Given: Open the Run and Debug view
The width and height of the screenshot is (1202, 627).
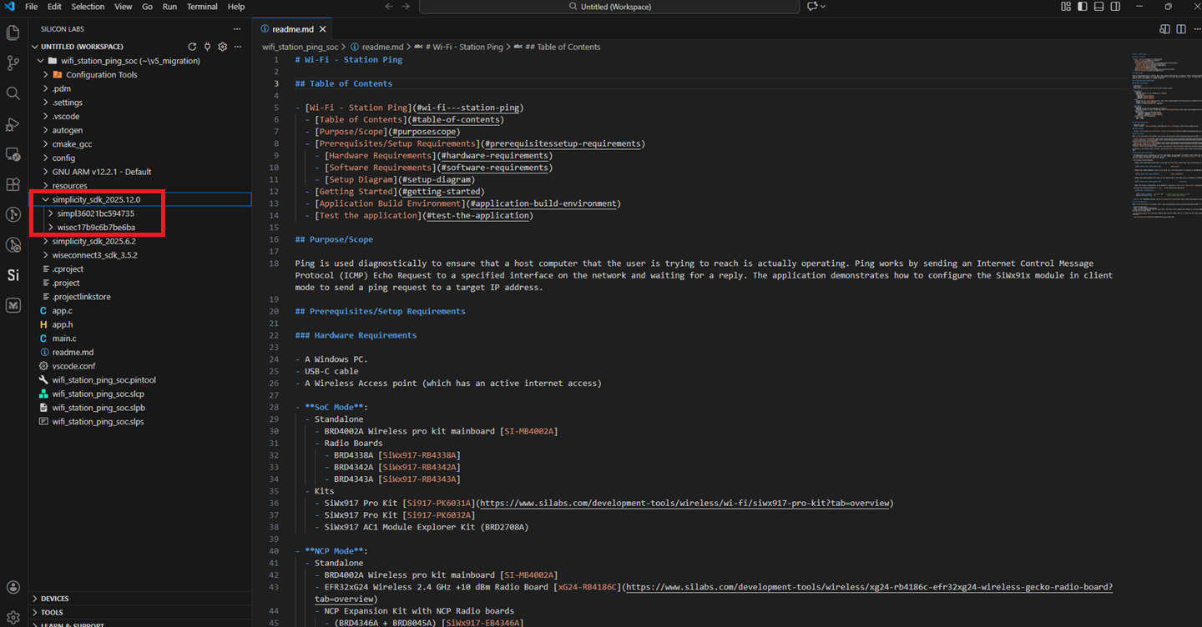Looking at the screenshot, I should coord(13,124).
